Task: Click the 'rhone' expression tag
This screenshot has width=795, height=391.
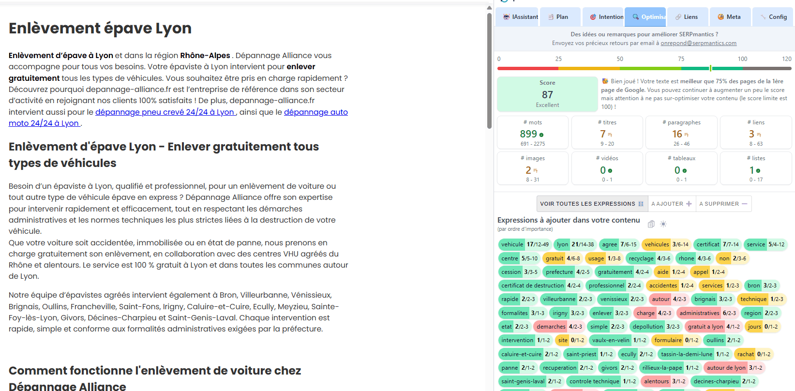Action: (694, 258)
